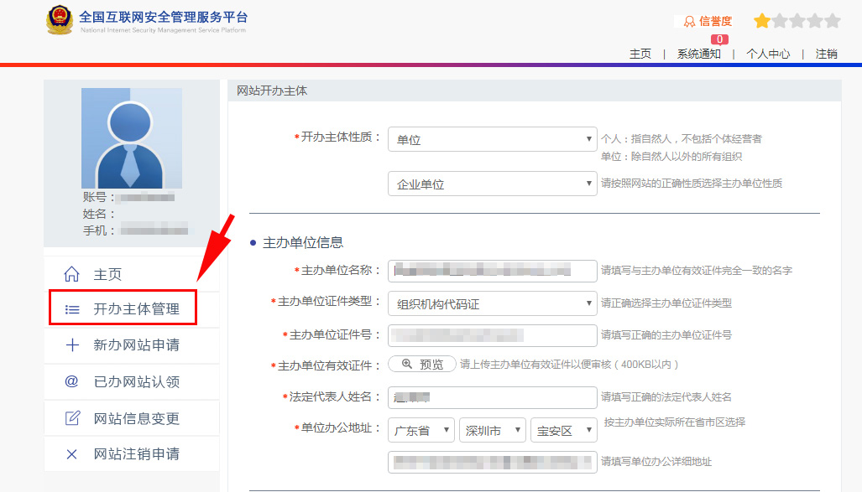The width and height of the screenshot is (862, 492).
Task: Open the 广东省 province dropdown
Action: (x=421, y=430)
